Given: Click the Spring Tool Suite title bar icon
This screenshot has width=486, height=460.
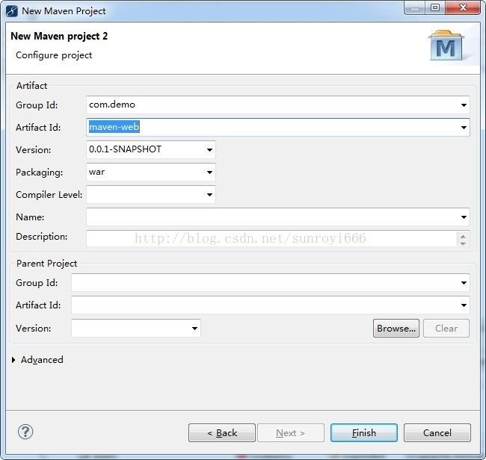Looking at the screenshot, I should point(11,11).
